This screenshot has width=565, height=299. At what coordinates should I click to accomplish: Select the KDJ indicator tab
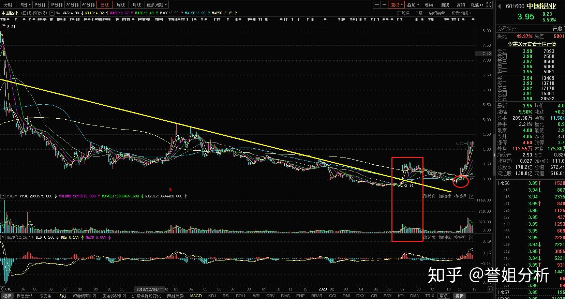pyautogui.click(x=212, y=296)
